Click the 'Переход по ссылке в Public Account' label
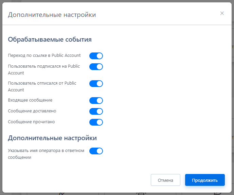The height and width of the screenshot is (195, 234). [x=44, y=56]
